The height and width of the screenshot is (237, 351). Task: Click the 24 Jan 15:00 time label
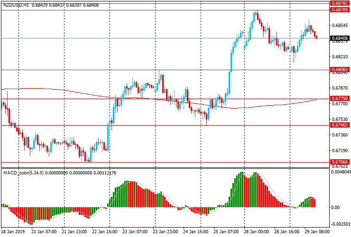pyautogui.click(x=195, y=232)
